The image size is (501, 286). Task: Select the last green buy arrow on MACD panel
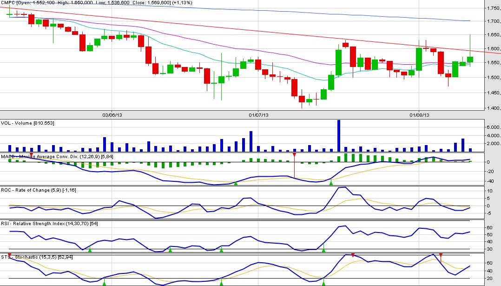tap(331, 183)
